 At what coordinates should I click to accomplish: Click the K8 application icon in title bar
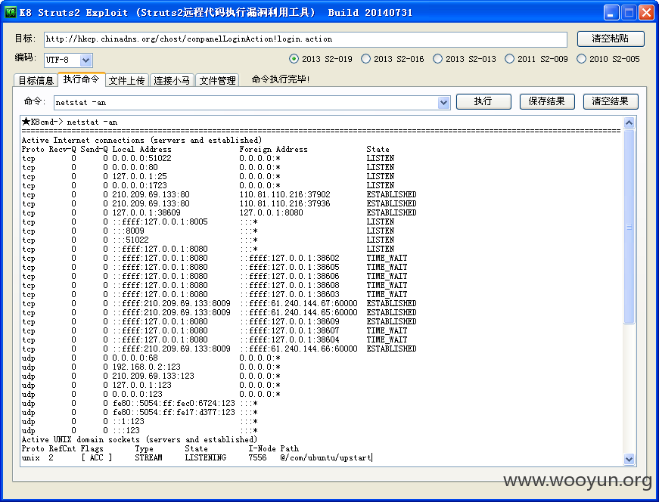pyautogui.click(x=10, y=12)
